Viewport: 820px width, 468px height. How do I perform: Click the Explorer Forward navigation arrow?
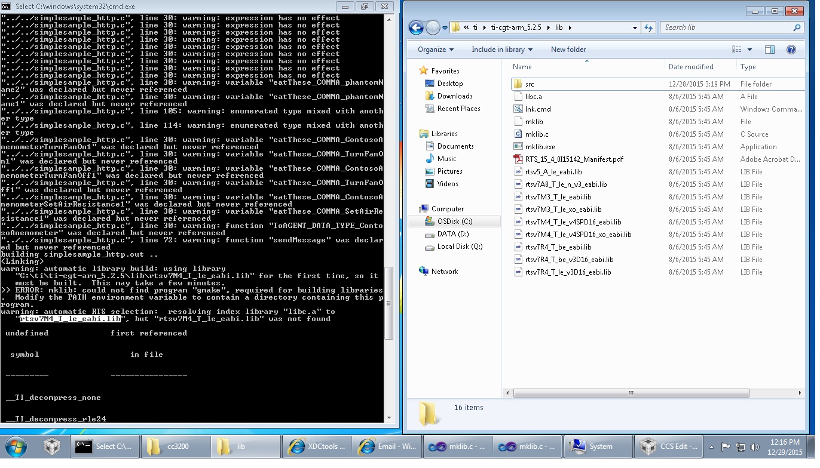[x=433, y=27]
